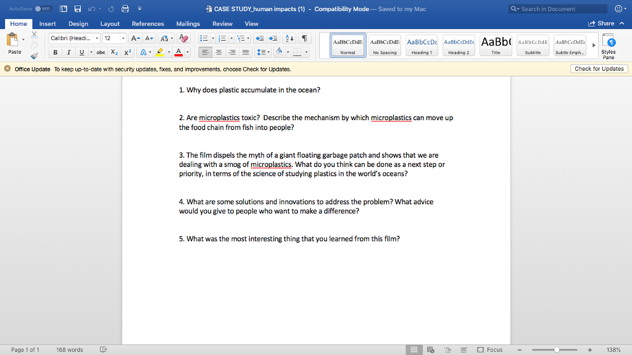The image size is (632, 355).
Task: Click the Redo icon in title bar
Action: tap(111, 9)
